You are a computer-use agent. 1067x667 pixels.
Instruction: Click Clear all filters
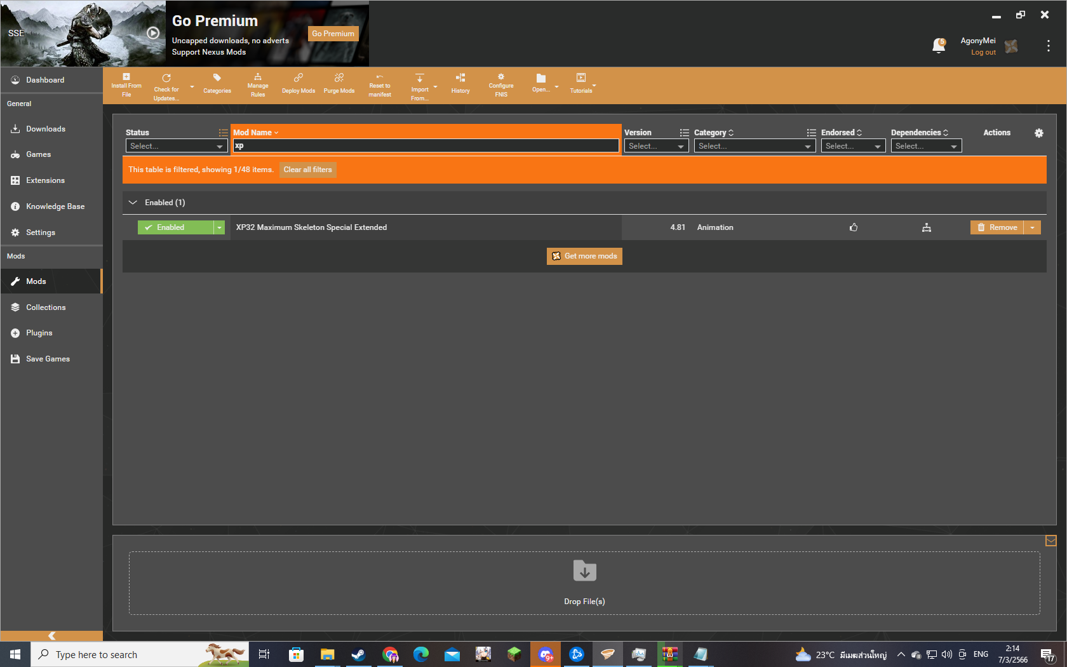pyautogui.click(x=308, y=170)
